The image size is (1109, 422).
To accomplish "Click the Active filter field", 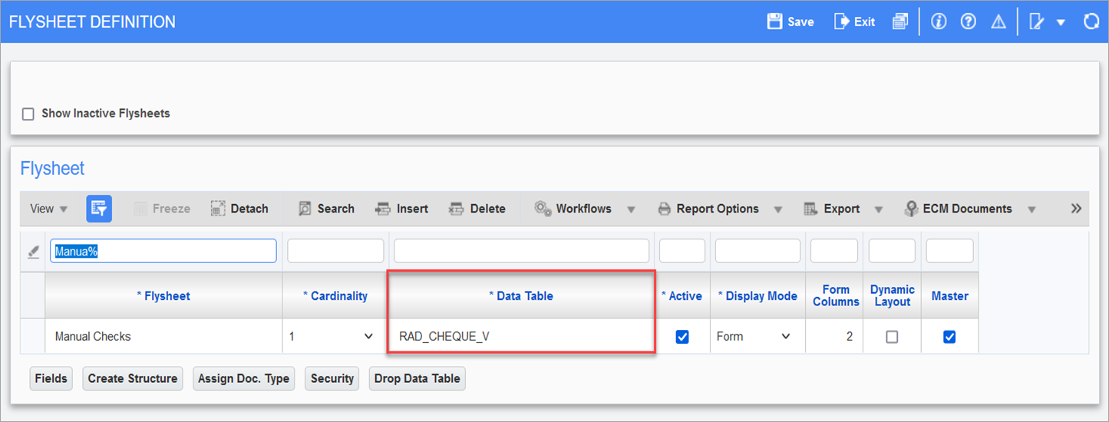I will pos(682,251).
